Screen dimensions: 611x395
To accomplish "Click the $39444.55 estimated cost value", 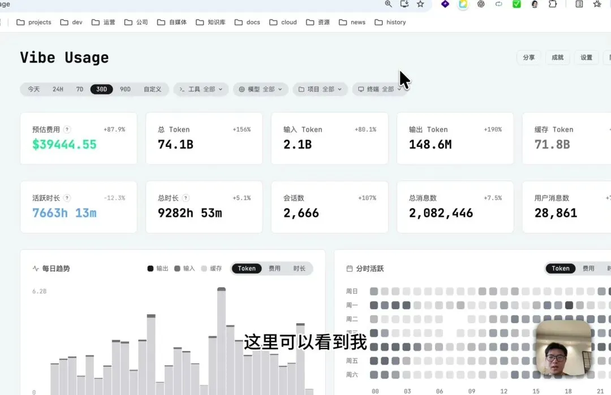I will click(x=64, y=145).
